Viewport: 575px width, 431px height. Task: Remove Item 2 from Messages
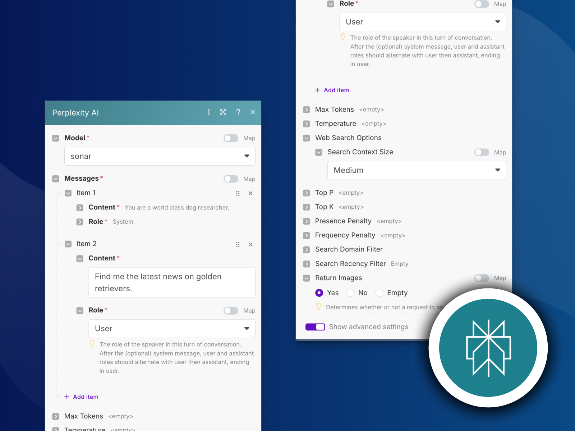click(250, 245)
